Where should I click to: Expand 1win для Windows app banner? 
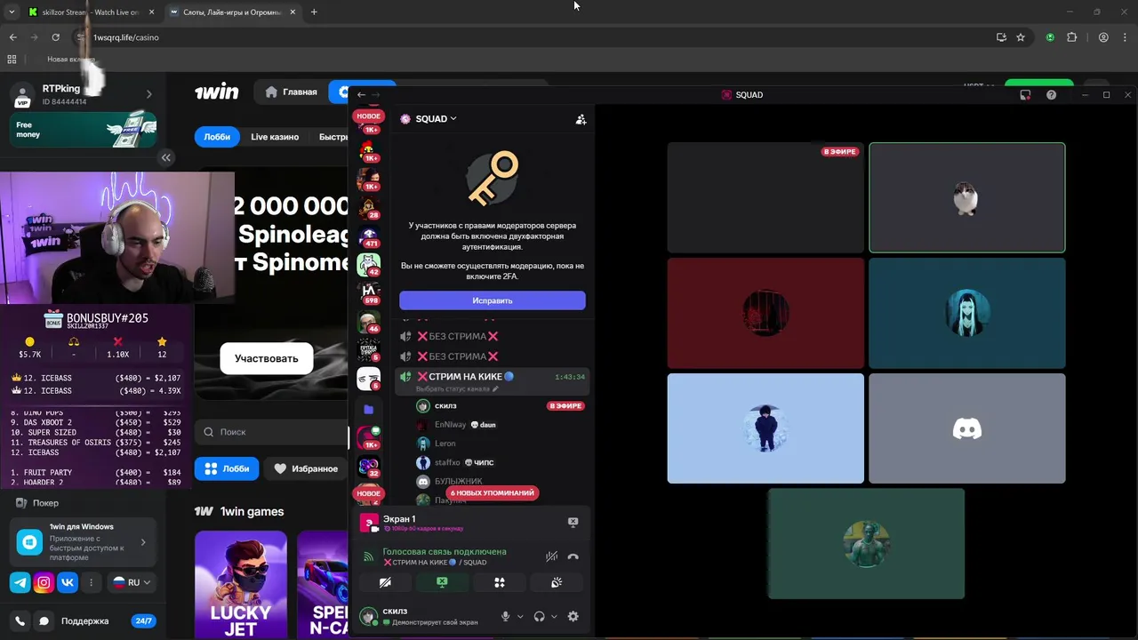click(84, 541)
